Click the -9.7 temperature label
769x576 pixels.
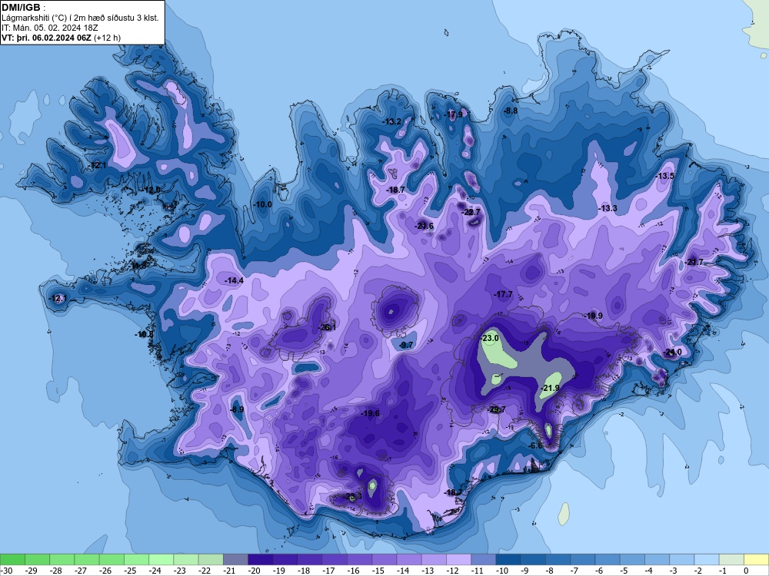click(x=406, y=345)
